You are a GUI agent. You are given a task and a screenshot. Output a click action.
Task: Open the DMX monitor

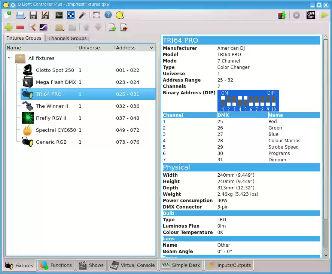point(59,15)
